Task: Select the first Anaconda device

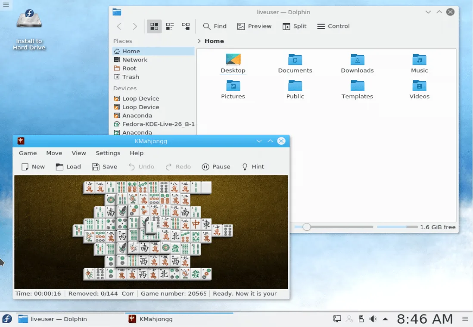Action: (153, 116)
